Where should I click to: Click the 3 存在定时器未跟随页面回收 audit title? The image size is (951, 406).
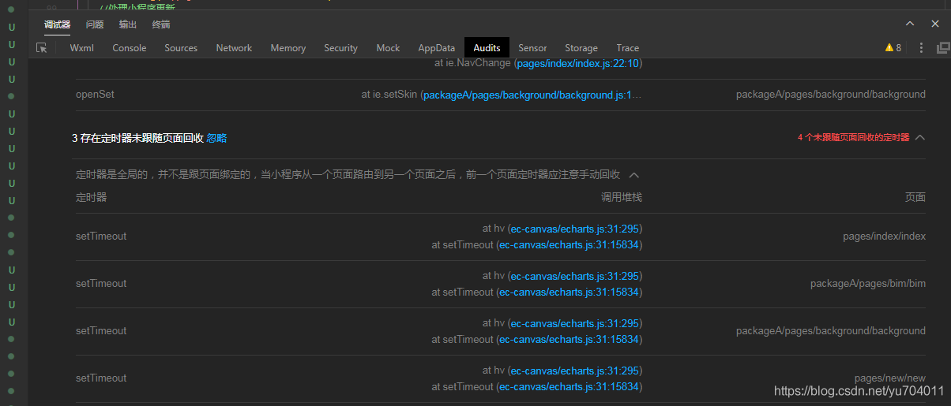pos(137,138)
